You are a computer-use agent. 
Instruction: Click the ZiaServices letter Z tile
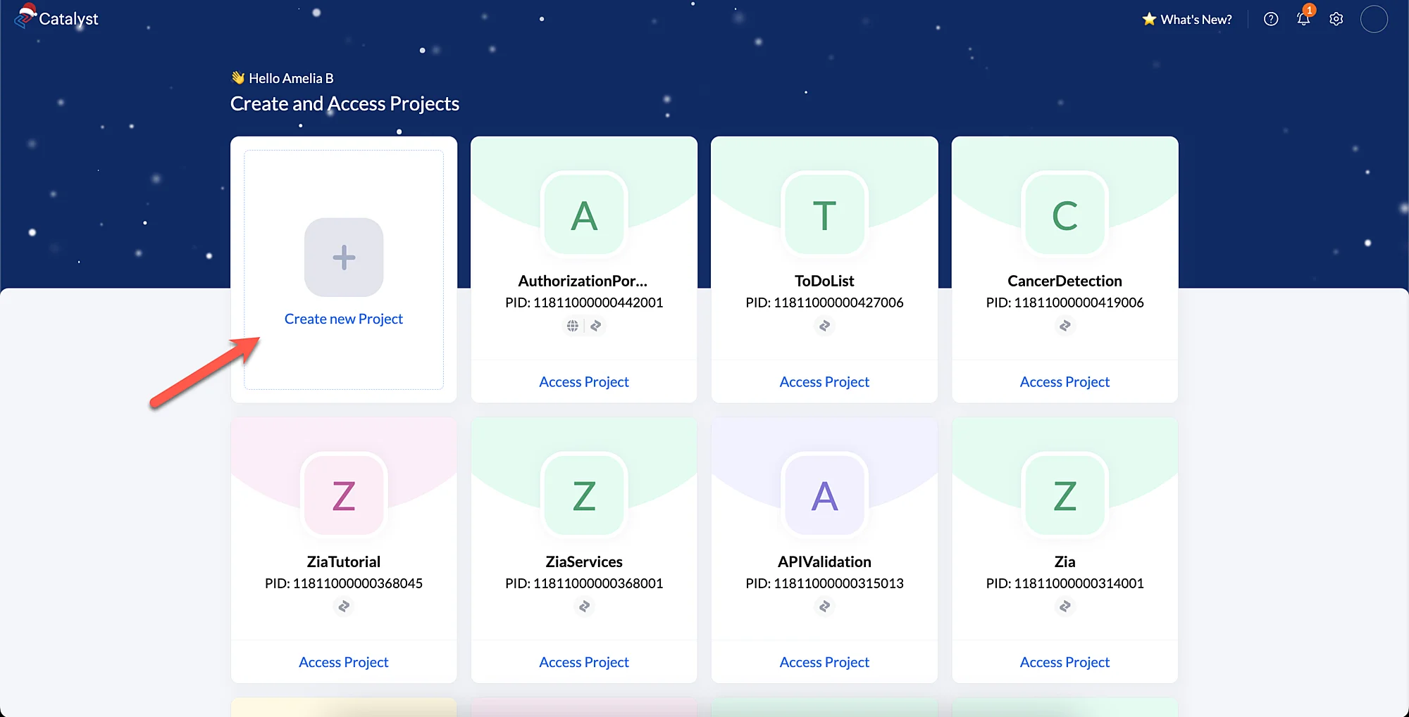pos(584,495)
